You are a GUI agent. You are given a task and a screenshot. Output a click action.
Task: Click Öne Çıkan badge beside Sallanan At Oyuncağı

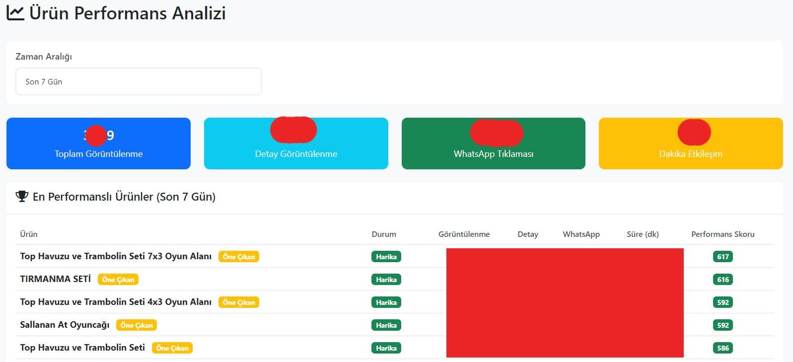click(x=137, y=325)
